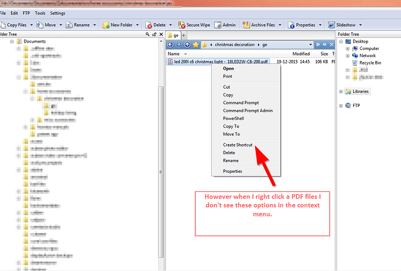Viewport: 401px width, 271px height.
Task: Click the favorites star icon
Action: (196, 45)
